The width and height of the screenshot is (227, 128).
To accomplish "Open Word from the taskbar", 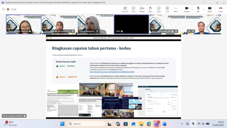I will (x=165, y=124).
